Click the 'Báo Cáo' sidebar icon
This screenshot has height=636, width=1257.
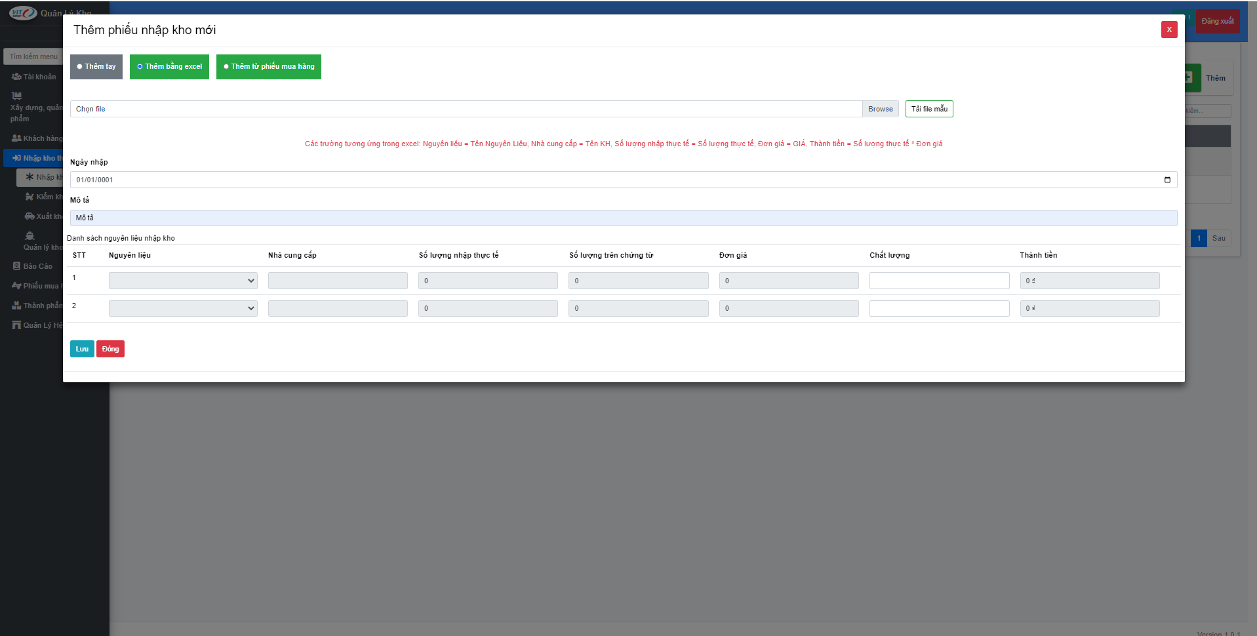pyautogui.click(x=16, y=266)
